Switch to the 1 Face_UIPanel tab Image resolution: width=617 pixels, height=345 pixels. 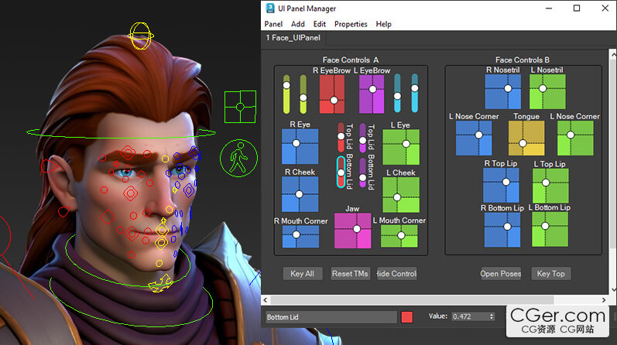pyautogui.click(x=293, y=38)
